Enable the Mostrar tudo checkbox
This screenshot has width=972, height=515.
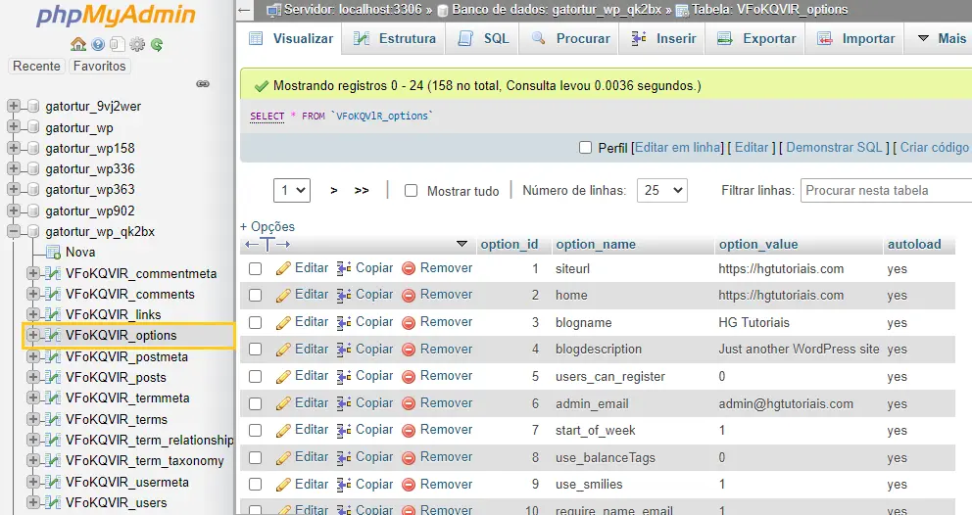pos(411,191)
